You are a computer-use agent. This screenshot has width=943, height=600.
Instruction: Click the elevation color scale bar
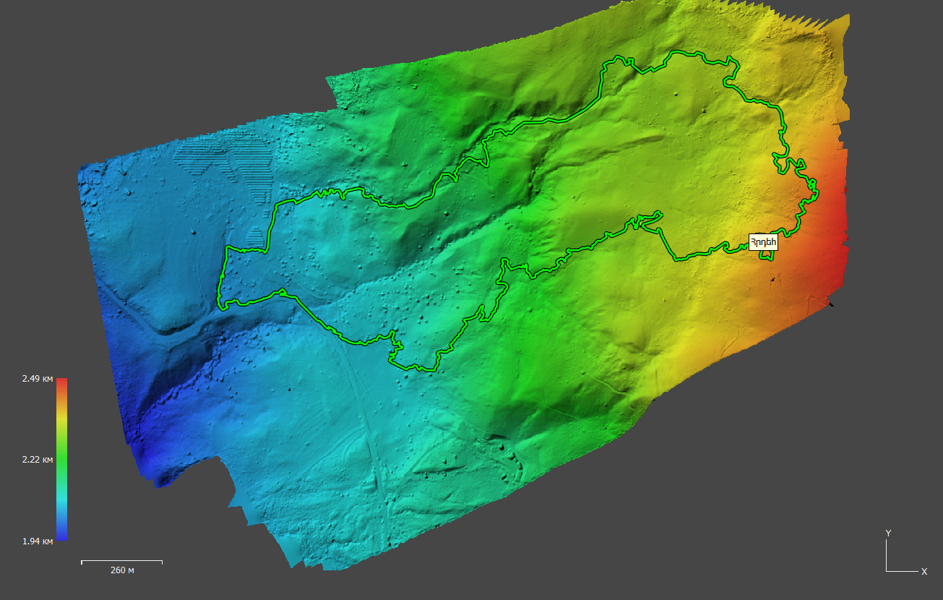pos(62,459)
